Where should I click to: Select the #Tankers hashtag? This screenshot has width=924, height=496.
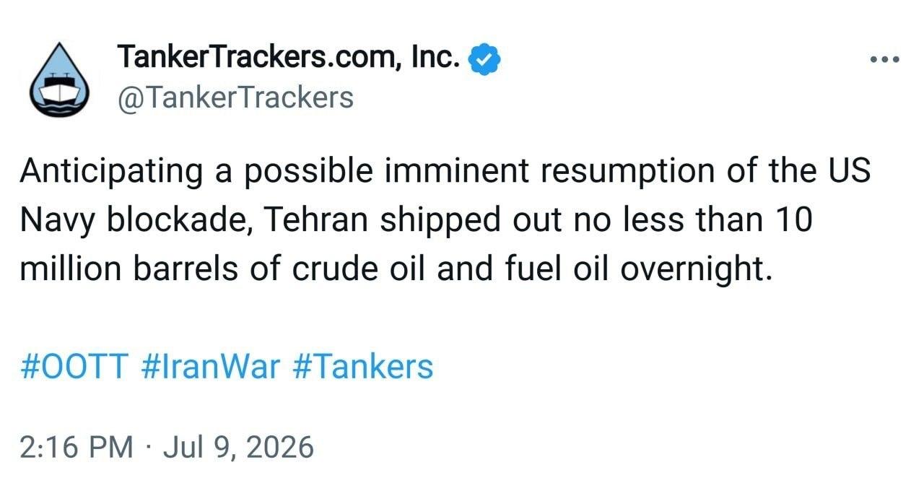[363, 367]
